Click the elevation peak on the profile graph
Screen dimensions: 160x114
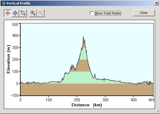[x=83, y=37]
